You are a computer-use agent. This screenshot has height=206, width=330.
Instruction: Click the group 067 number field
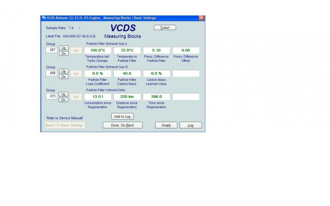(x=51, y=50)
